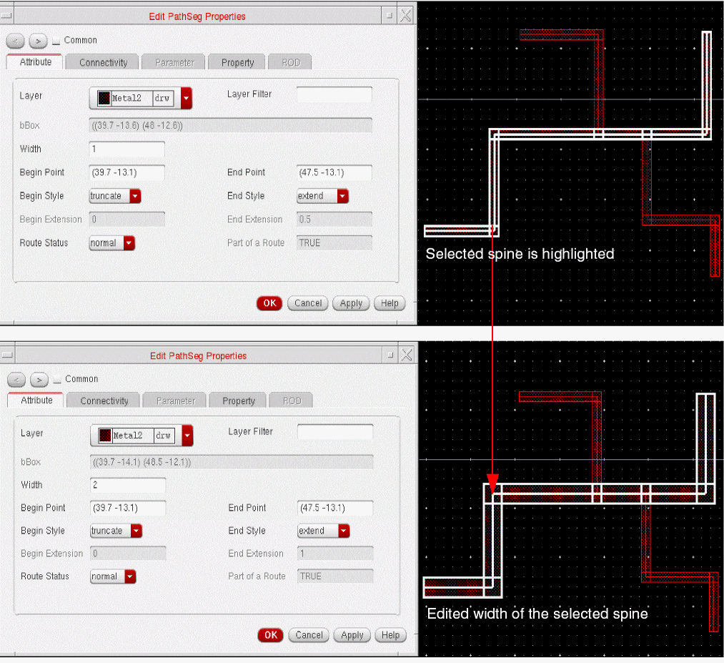Open ROD tab in bottom dialog
Image resolution: width=724 pixels, height=663 pixels.
(x=292, y=401)
